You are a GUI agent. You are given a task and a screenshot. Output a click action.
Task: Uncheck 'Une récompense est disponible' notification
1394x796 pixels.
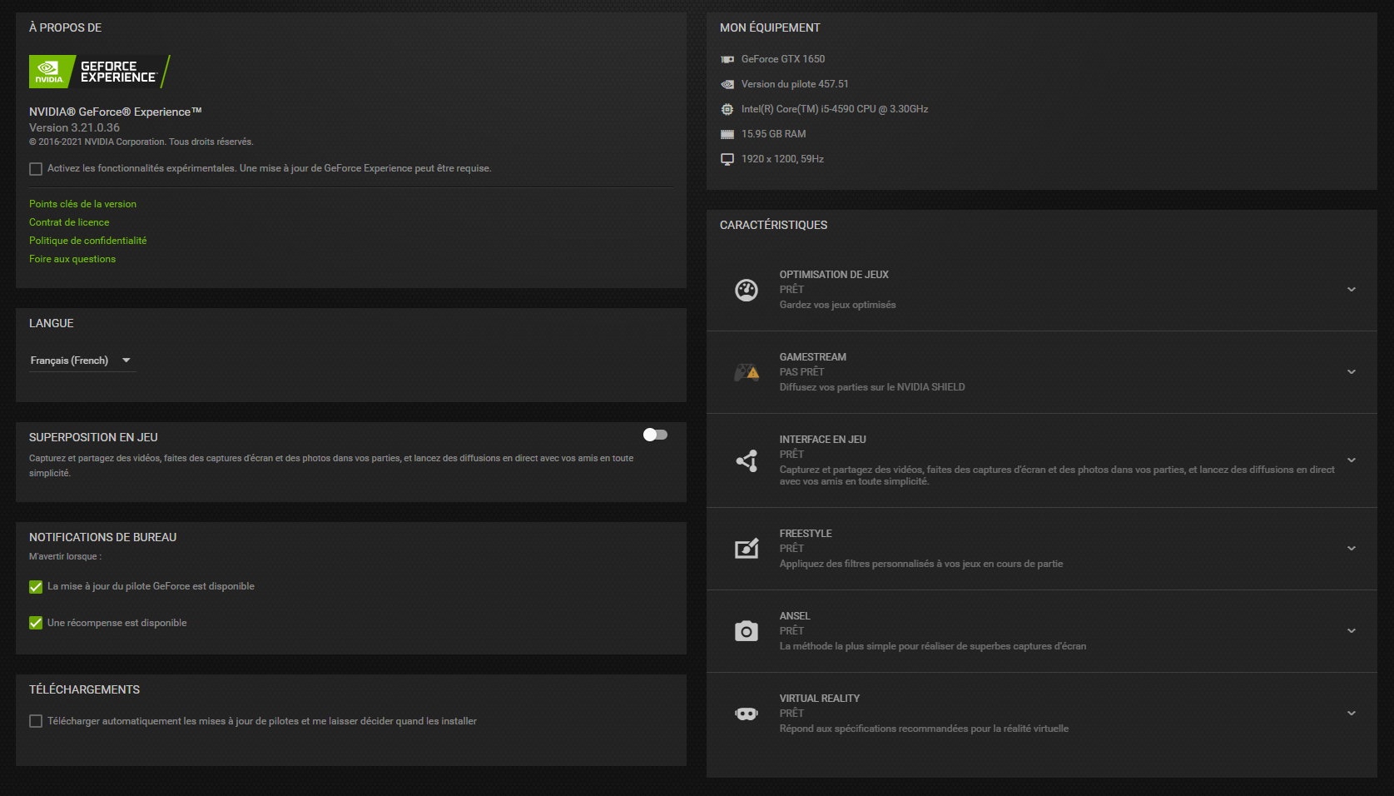(36, 623)
